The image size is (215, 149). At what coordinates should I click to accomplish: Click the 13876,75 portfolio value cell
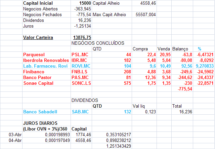click(82, 37)
